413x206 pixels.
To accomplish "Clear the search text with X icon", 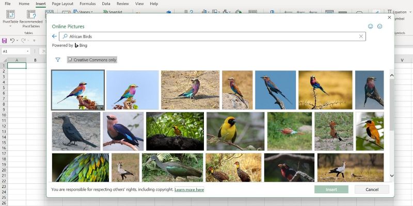I will (361, 37).
